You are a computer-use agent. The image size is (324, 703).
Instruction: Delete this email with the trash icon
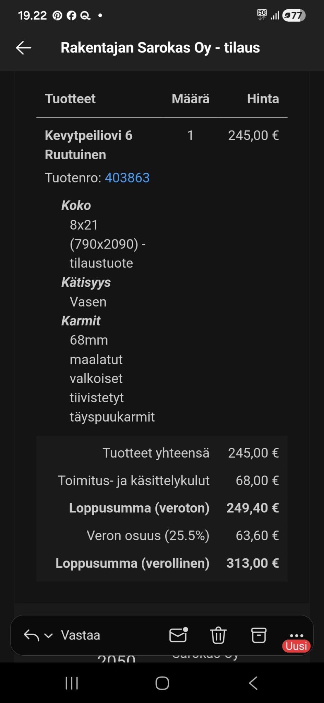(218, 635)
